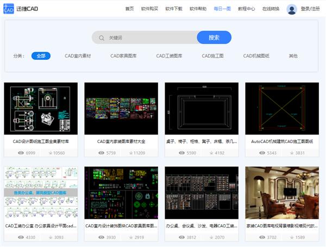Click the download icon beside 11209
The image size is (326, 247).
tap(131, 153)
